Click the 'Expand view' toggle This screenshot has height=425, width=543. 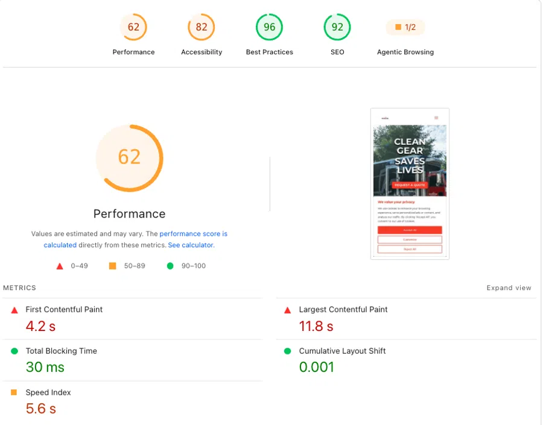509,288
